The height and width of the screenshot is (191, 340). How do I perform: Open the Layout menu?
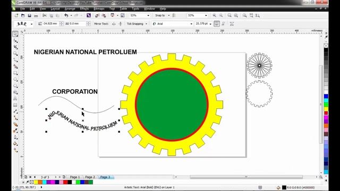(x=55, y=8)
